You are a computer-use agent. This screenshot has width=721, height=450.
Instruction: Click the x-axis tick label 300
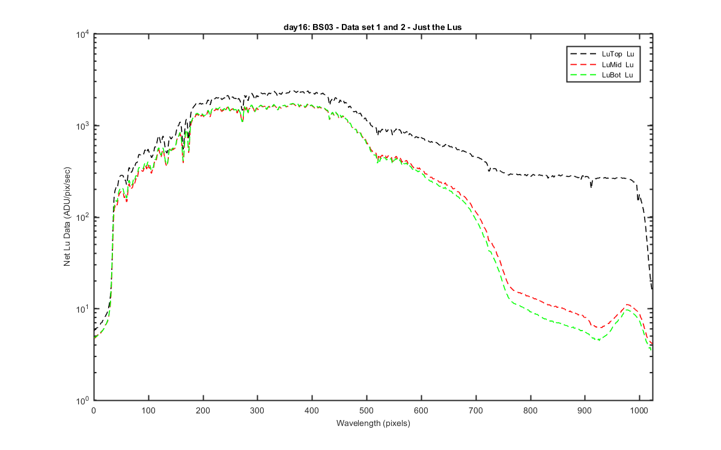(x=257, y=410)
